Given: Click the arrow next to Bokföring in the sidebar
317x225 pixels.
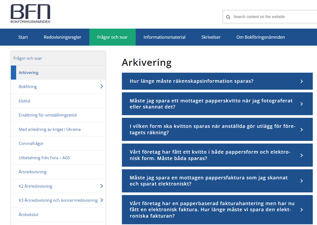Looking at the screenshot, I should (x=101, y=86).
